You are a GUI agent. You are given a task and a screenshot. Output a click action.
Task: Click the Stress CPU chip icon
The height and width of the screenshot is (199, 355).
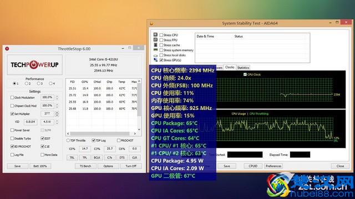tap(155, 34)
